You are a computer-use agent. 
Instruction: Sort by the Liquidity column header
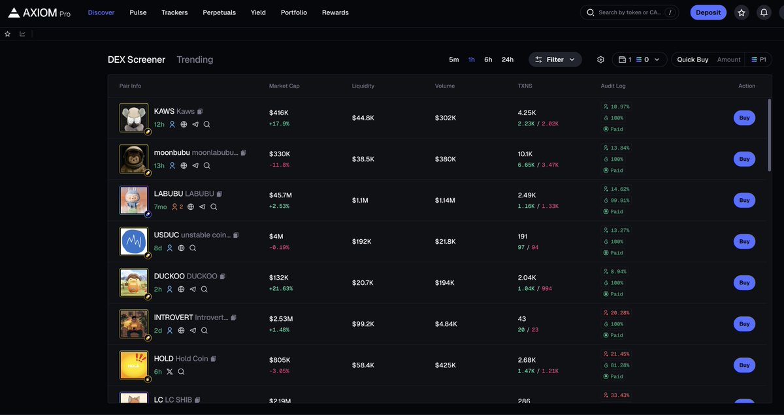point(363,86)
